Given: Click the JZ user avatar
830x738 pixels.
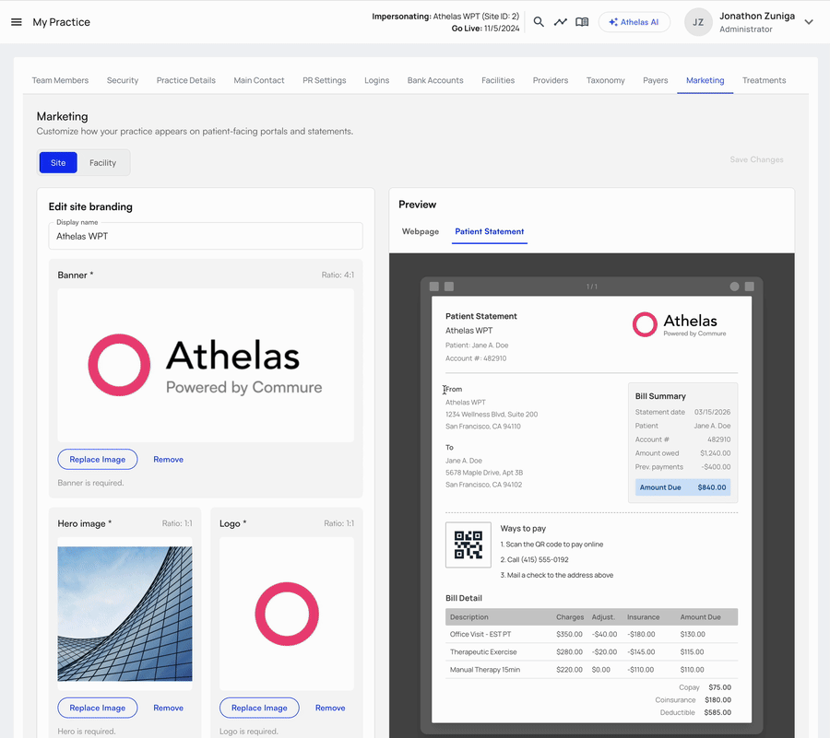Looking at the screenshot, I should coord(698,22).
